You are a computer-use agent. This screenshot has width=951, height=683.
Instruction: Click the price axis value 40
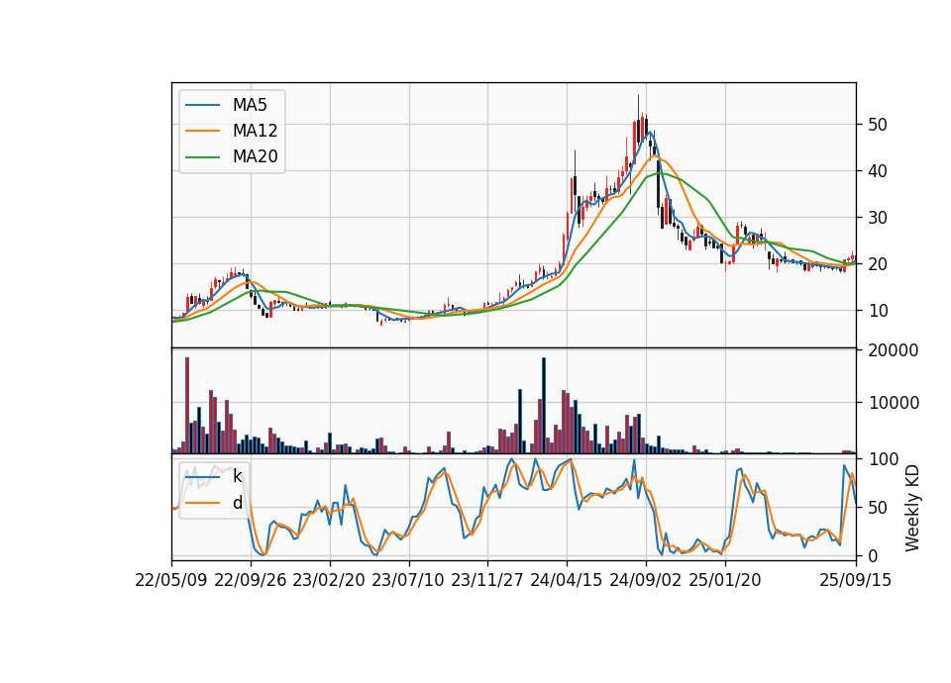878,171
